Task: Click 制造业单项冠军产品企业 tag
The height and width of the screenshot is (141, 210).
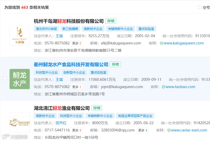Action: coord(135,116)
